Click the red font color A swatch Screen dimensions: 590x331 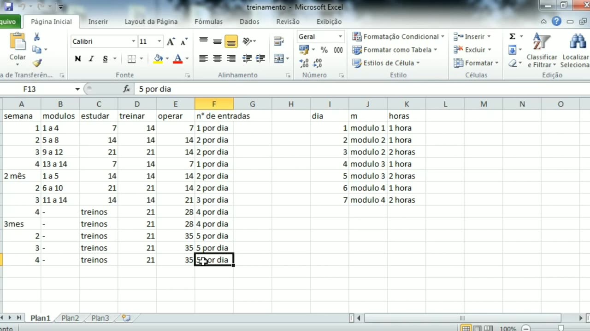[x=178, y=59]
